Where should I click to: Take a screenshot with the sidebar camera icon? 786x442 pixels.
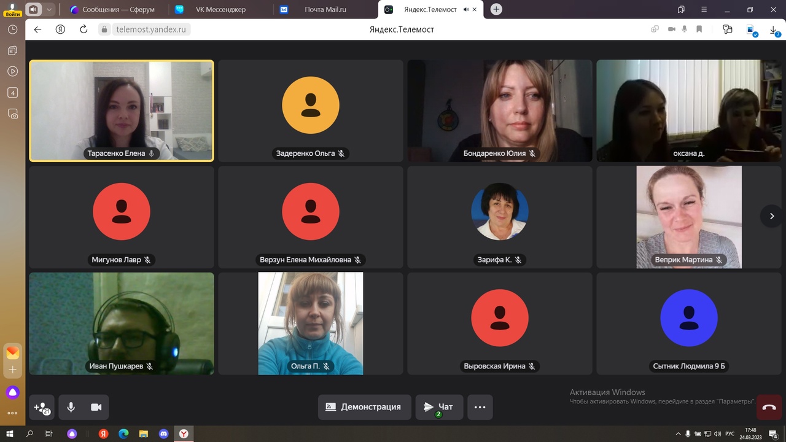(12, 114)
